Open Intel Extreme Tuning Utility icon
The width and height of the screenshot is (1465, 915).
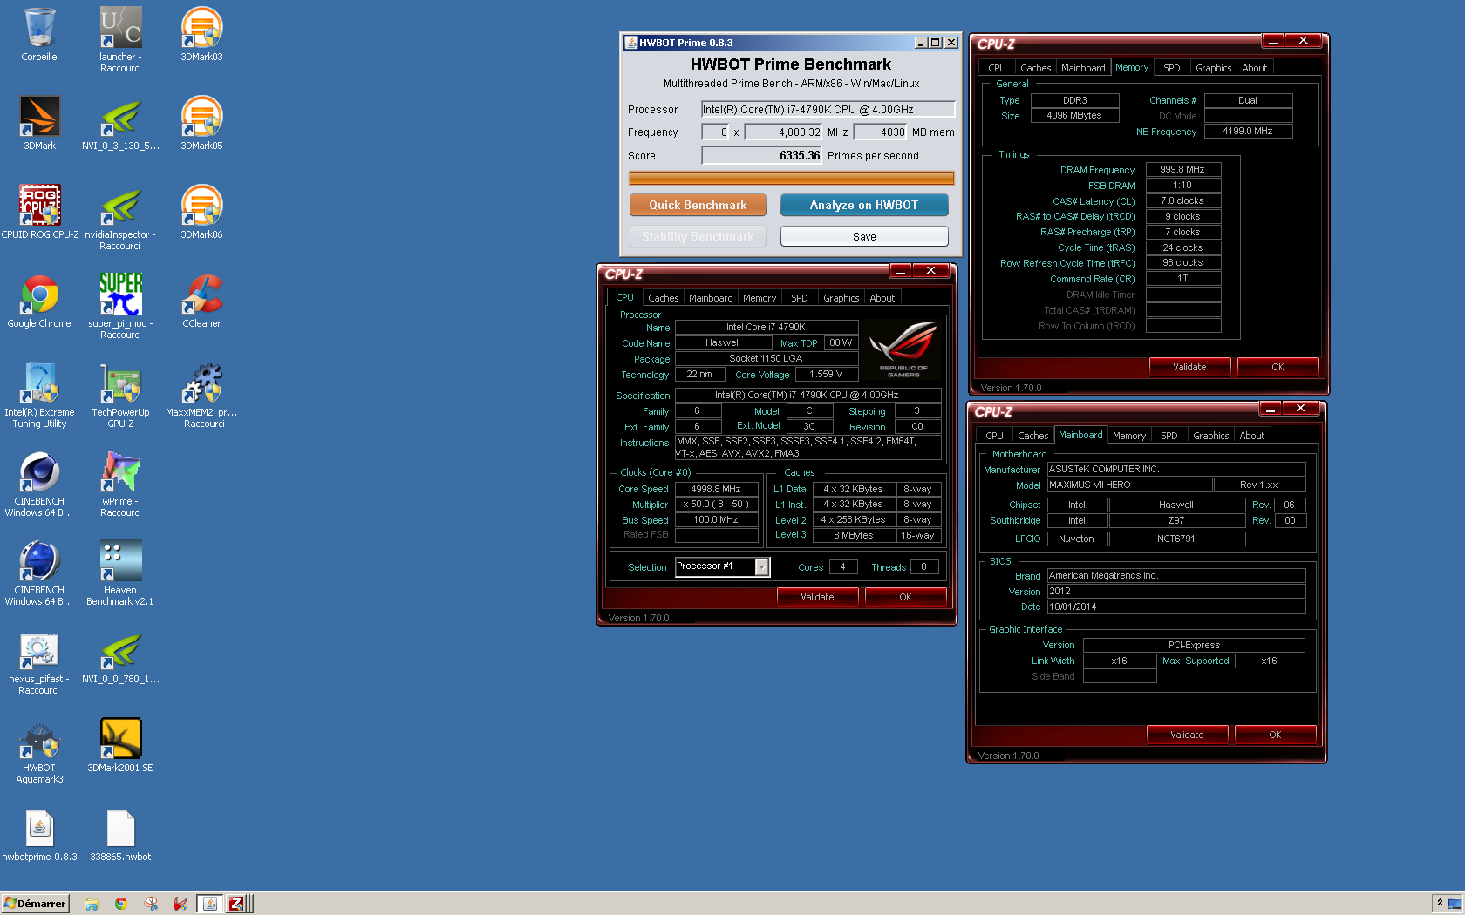tap(39, 383)
